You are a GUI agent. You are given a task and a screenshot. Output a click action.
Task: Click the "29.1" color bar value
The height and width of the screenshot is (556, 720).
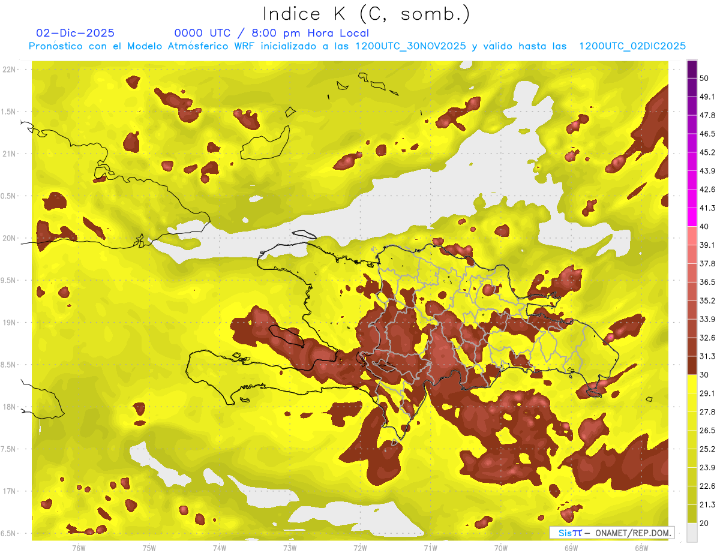coord(707,393)
